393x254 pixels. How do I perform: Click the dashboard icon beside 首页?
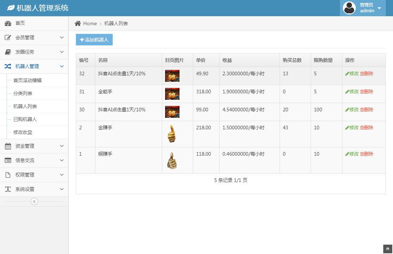click(8, 23)
